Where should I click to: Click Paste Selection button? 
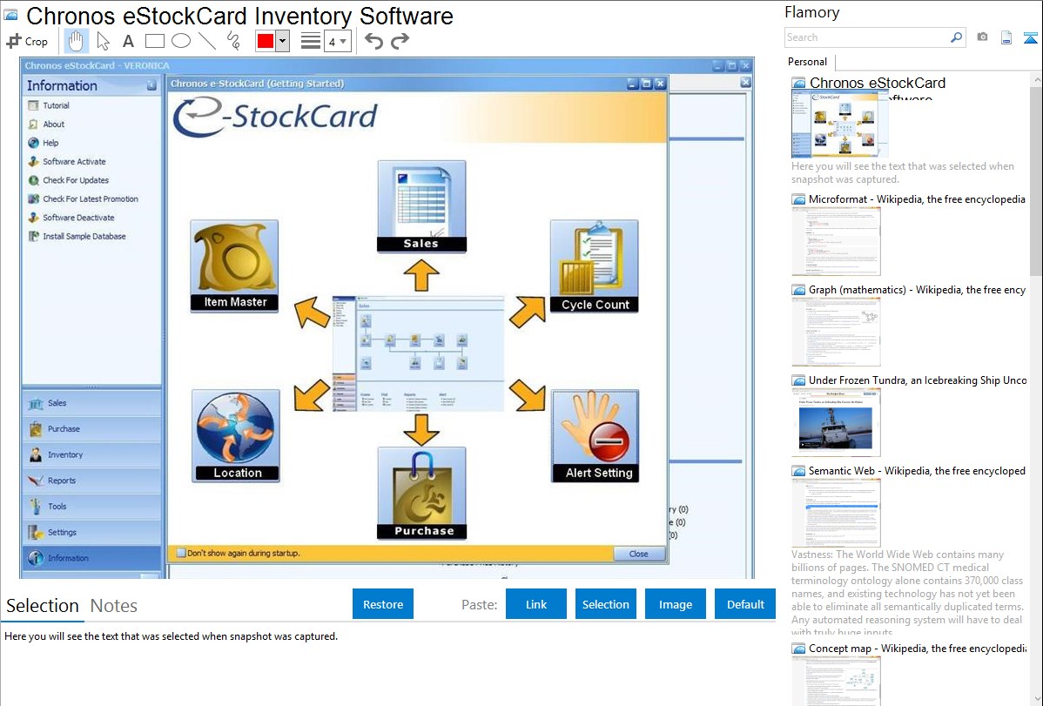[x=605, y=604]
